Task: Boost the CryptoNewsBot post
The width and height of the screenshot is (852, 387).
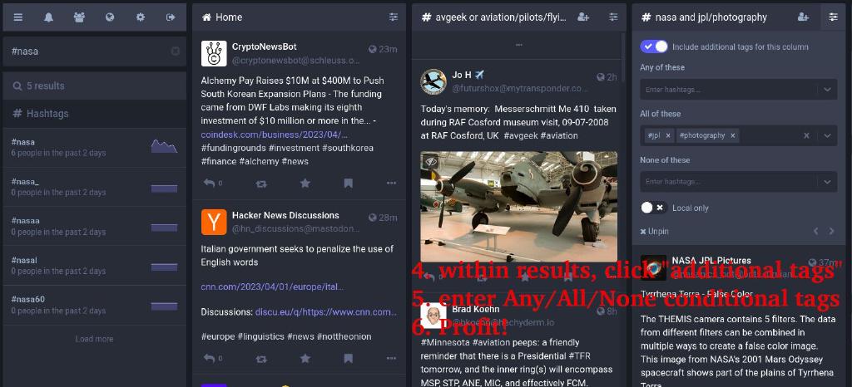Action: point(261,184)
